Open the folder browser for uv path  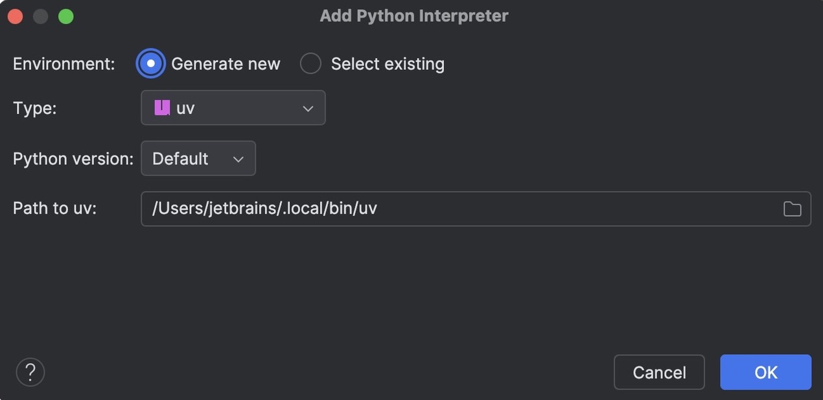(x=792, y=208)
